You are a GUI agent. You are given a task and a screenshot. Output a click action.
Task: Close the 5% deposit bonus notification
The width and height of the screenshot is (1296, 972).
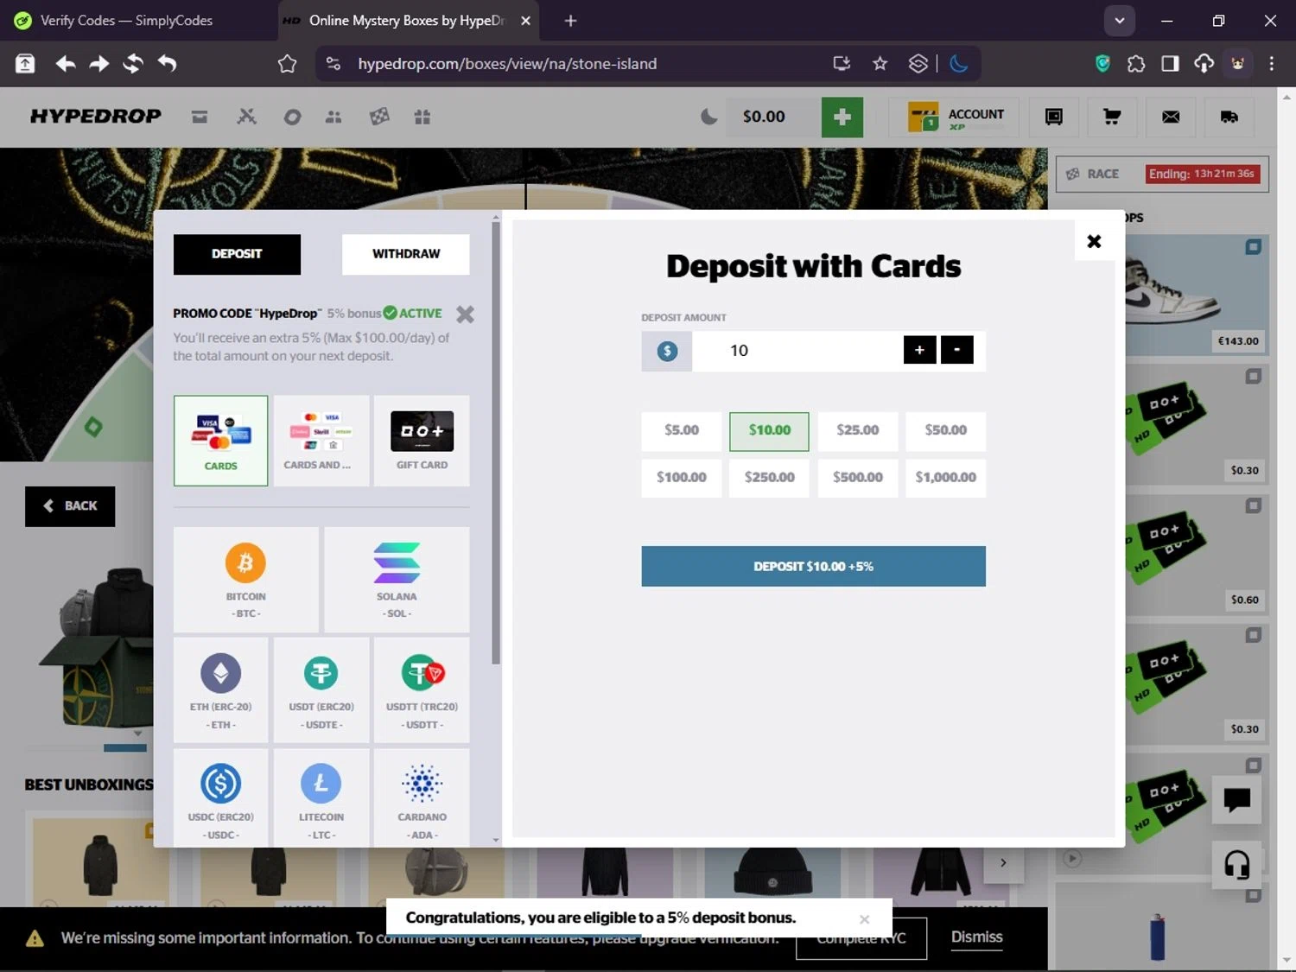(x=864, y=919)
